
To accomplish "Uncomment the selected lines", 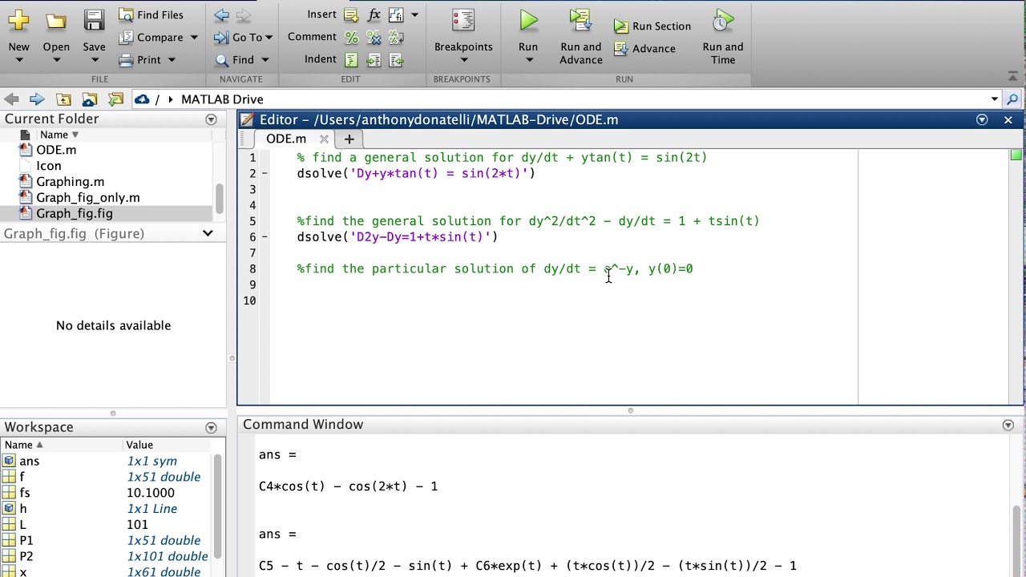I will click(374, 37).
